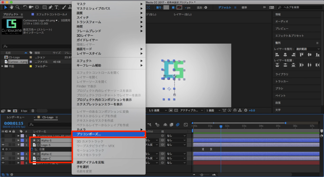The height and width of the screenshot is (177, 324).
Task: Select 3Dレイヤー menu item
Action: (x=109, y=35)
